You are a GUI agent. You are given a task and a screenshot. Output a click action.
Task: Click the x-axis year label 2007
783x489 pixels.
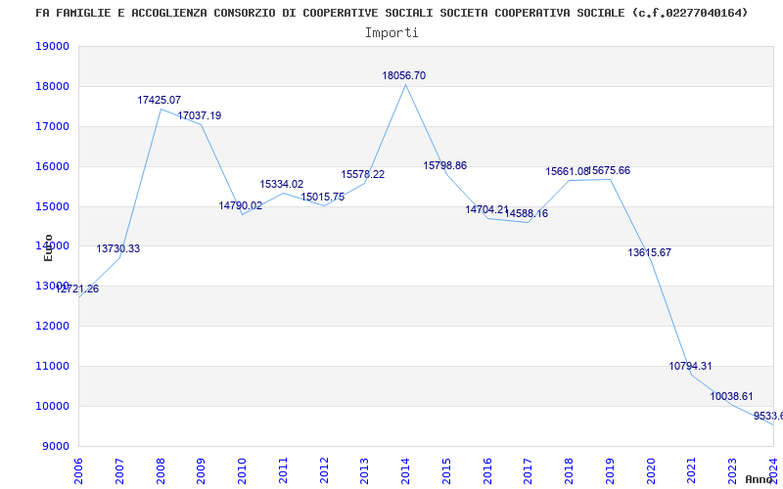(x=119, y=471)
